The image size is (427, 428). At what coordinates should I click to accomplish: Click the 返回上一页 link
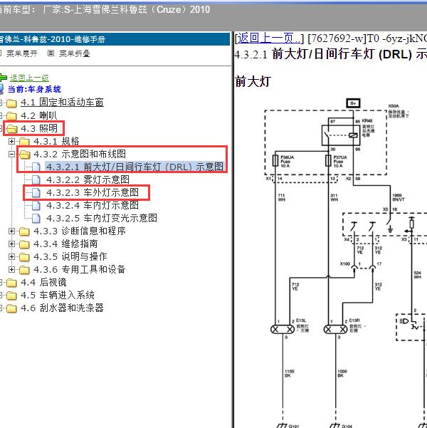269,38
